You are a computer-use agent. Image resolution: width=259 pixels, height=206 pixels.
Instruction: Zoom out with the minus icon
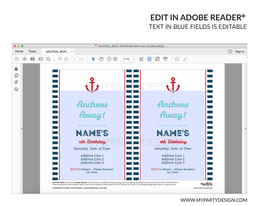point(109,59)
